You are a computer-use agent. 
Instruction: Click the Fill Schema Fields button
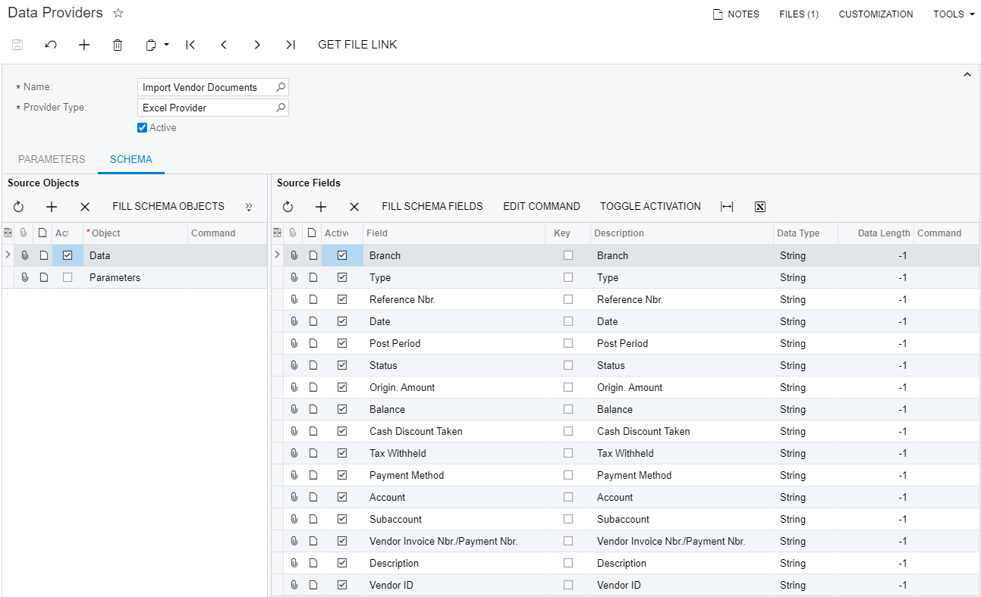(432, 207)
